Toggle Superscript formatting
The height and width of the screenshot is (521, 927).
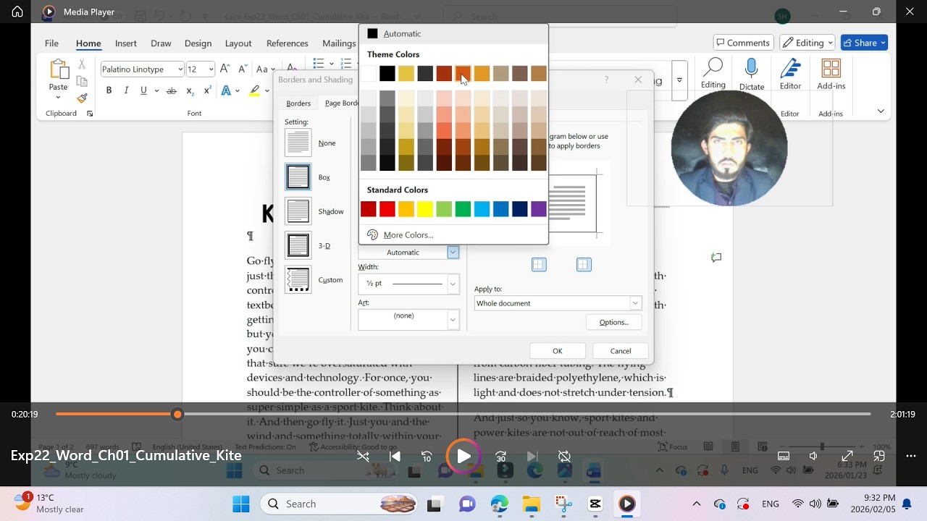[207, 90]
